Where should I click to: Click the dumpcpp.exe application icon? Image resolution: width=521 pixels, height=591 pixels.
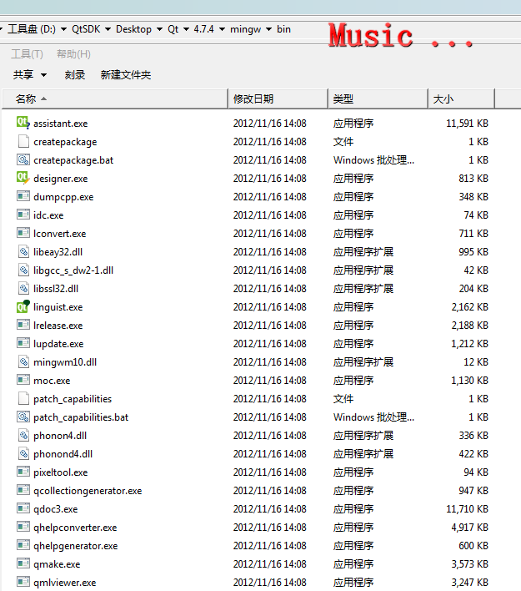tap(23, 196)
